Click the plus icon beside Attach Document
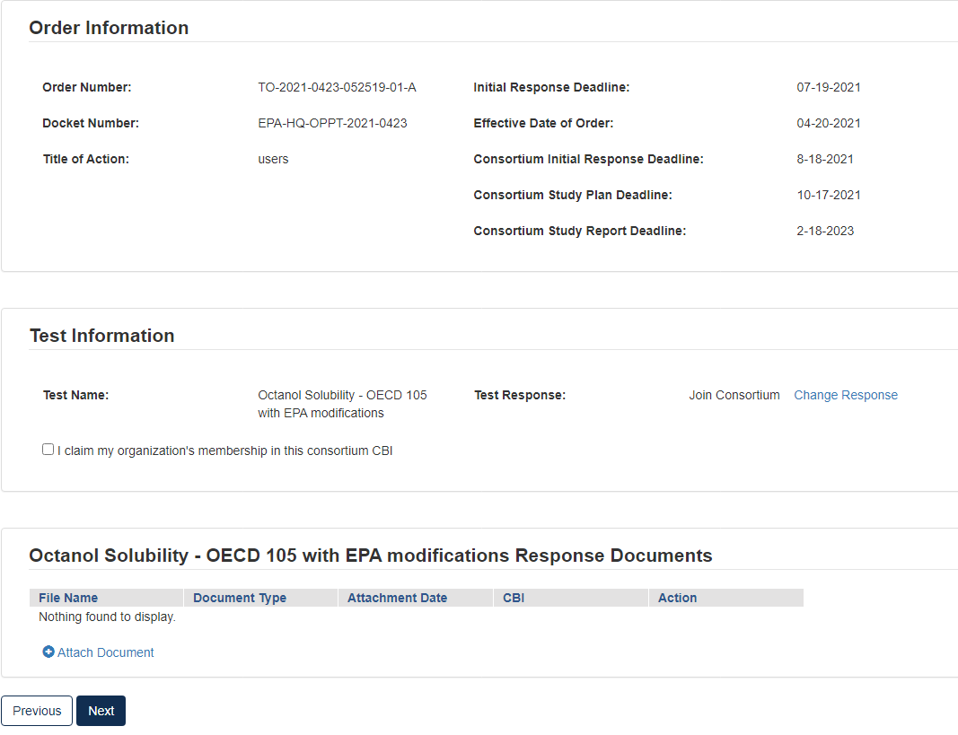958x735 pixels. pos(48,652)
